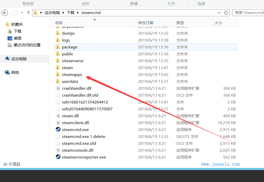Click the steamcmd.exe file name

click(x=75, y=130)
